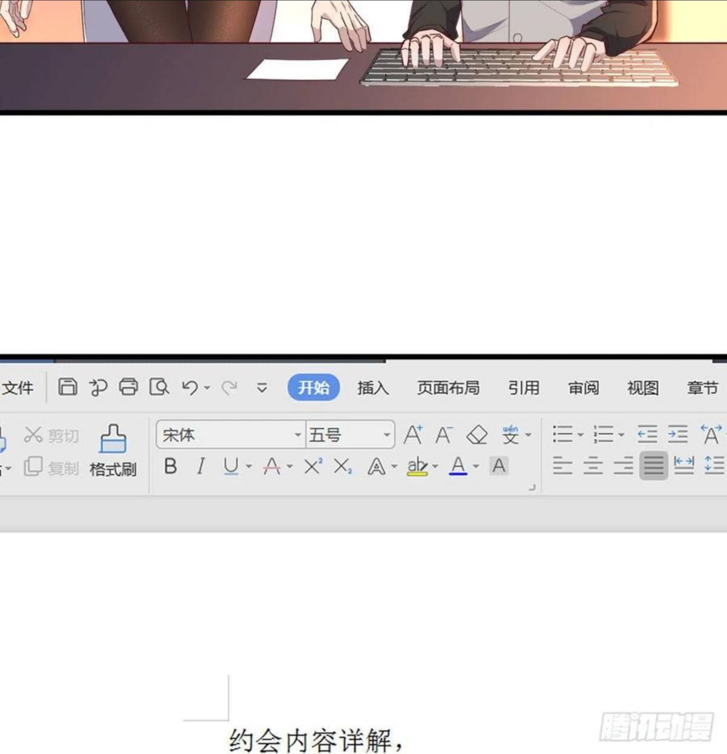Open the 宋体 font name dropdown
Image resolution: width=727 pixels, height=754 pixels.
click(298, 435)
